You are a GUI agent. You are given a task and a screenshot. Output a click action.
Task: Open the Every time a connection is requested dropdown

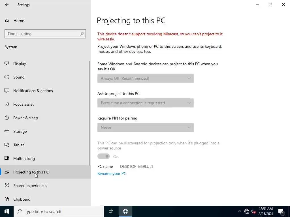tap(146, 103)
